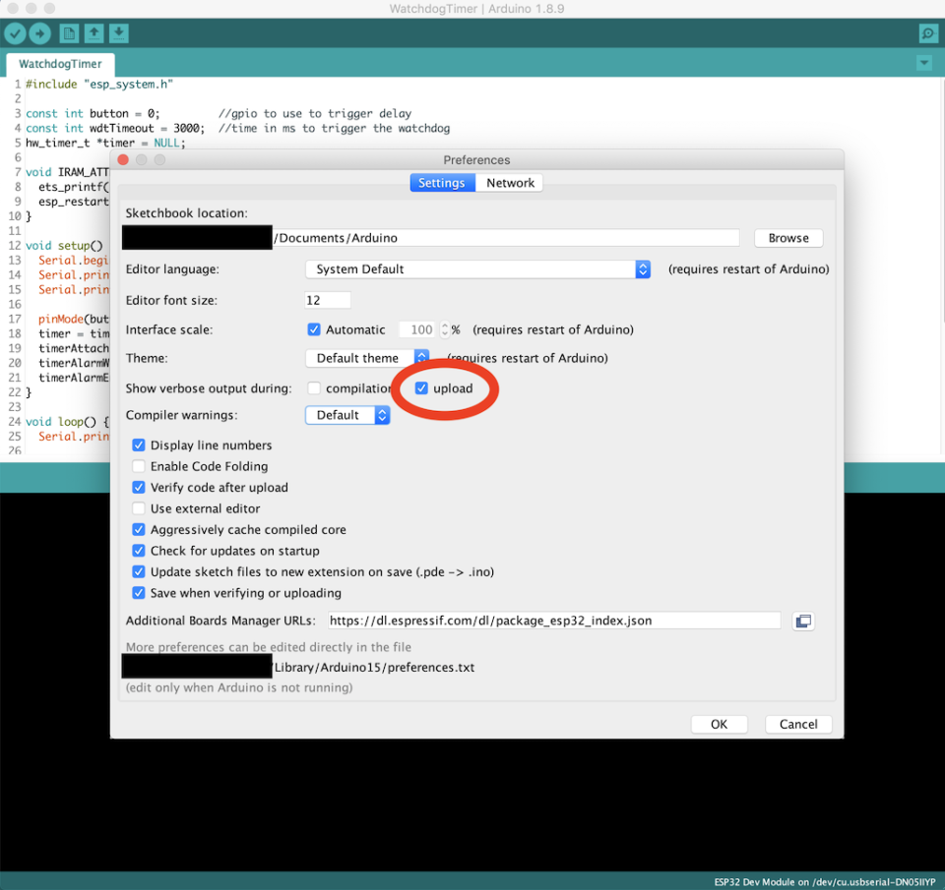Click the Upload sketch icon
The image size is (945, 890).
(x=39, y=32)
